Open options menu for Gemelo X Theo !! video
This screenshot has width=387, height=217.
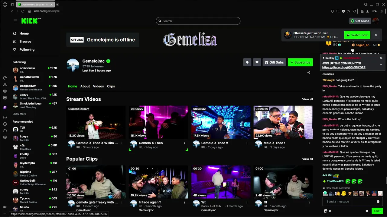pyautogui.click(x=247, y=143)
